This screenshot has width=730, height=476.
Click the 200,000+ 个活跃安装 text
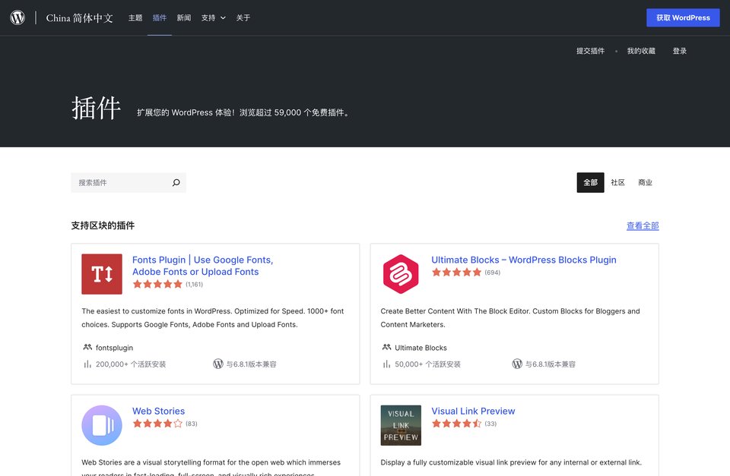[x=131, y=364]
